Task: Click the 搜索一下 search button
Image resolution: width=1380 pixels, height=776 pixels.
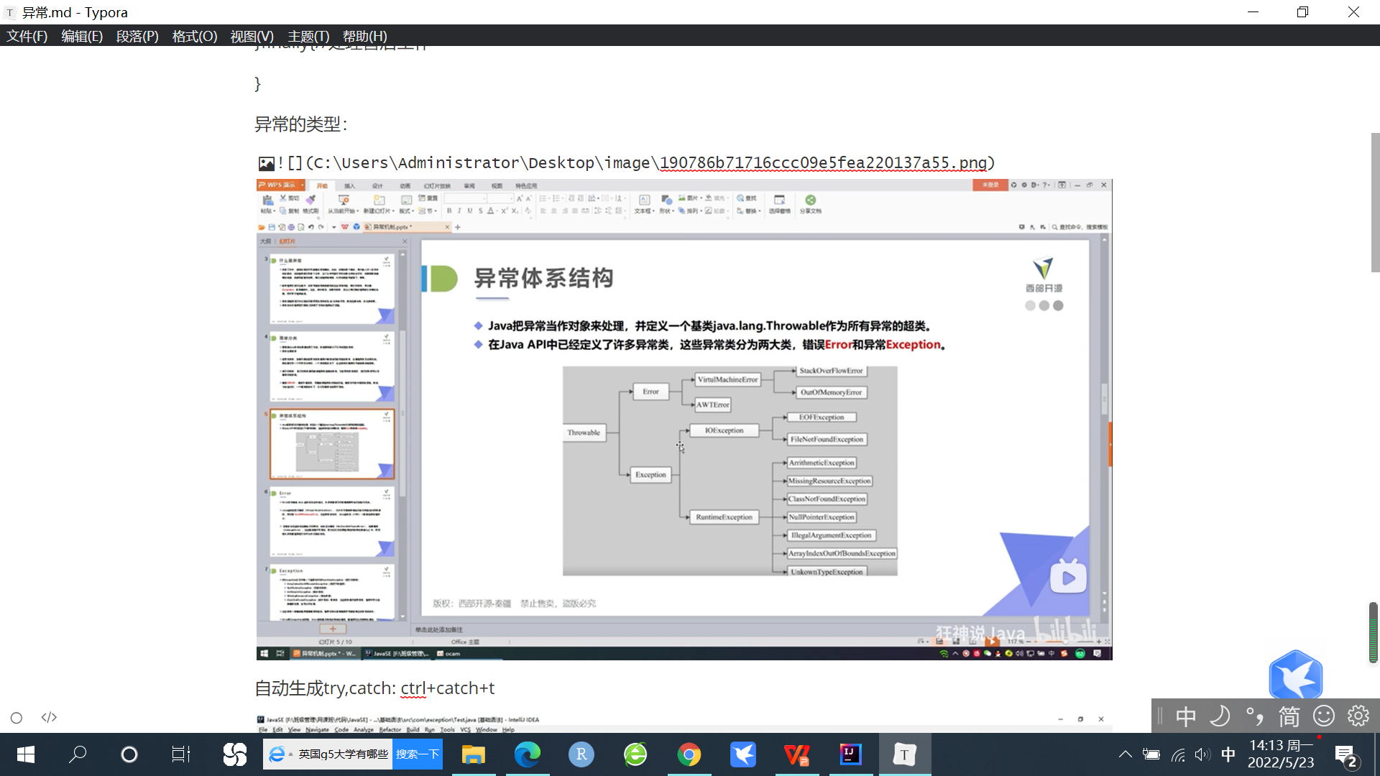Action: [x=417, y=754]
